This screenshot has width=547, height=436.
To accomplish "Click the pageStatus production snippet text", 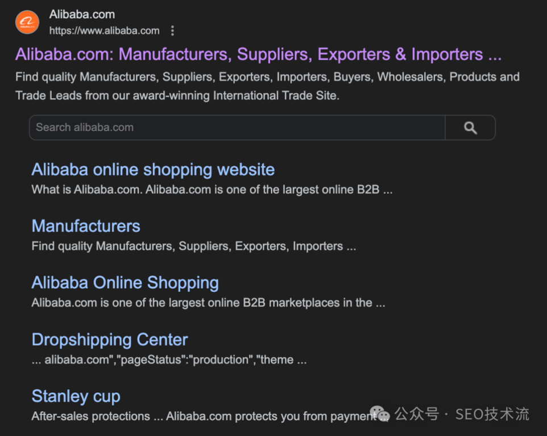I will (x=169, y=359).
